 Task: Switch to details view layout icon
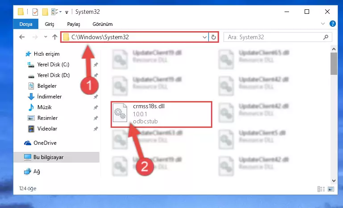click(x=321, y=189)
